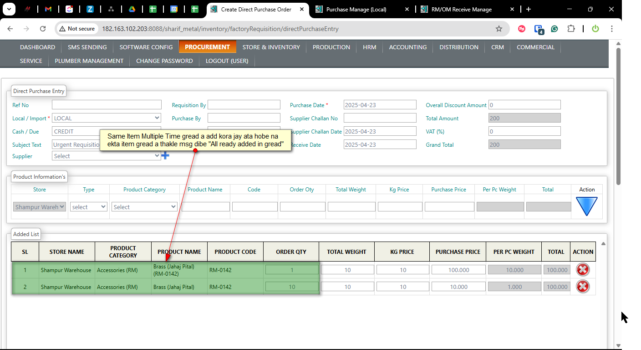Open the Local / Import dropdown
This screenshot has width=641, height=350.
pos(107,118)
